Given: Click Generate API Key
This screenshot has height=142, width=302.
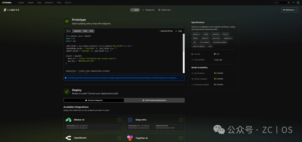Looking at the screenshot, I should 166,31.
